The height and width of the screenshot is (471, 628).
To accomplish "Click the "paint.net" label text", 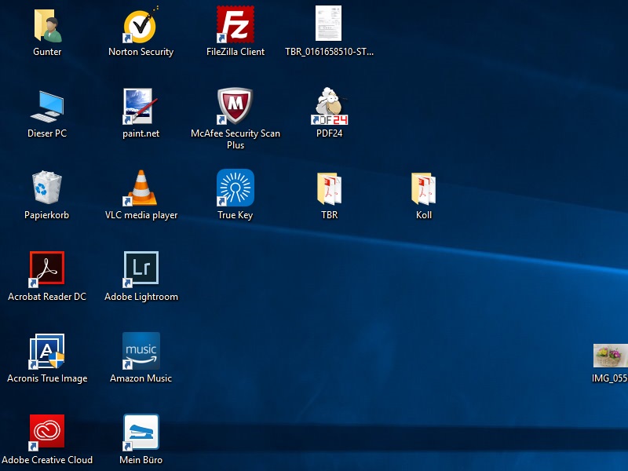I will (141, 133).
